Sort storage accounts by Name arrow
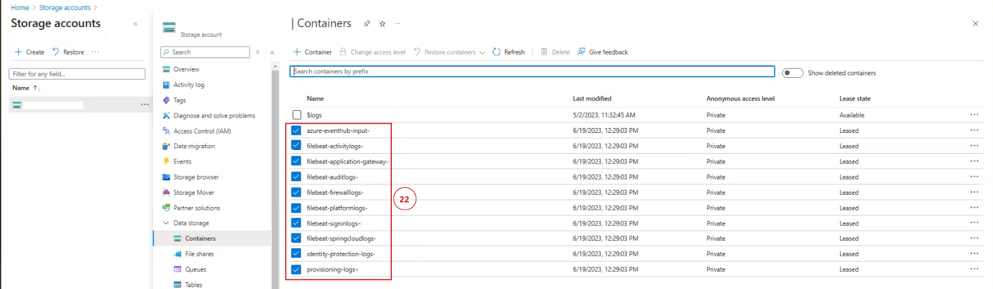The width and height of the screenshot is (993, 289). click(36, 88)
